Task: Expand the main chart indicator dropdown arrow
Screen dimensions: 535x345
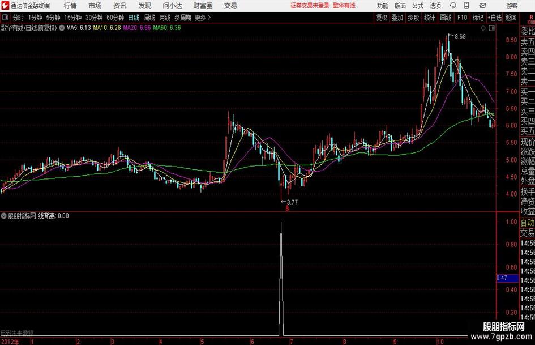Action: 62,28
